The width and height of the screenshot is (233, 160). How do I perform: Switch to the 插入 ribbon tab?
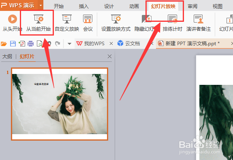tap(83, 6)
